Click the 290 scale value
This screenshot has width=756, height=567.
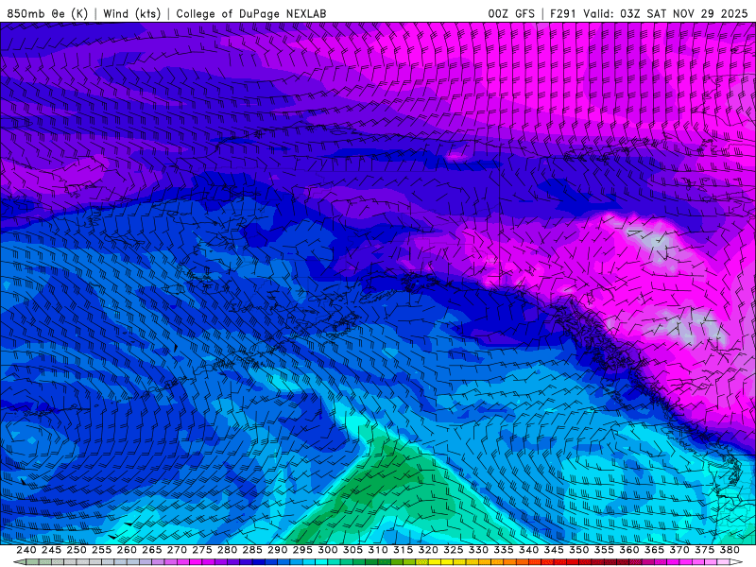point(277,550)
